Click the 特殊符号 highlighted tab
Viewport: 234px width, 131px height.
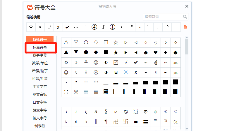pos(40,39)
